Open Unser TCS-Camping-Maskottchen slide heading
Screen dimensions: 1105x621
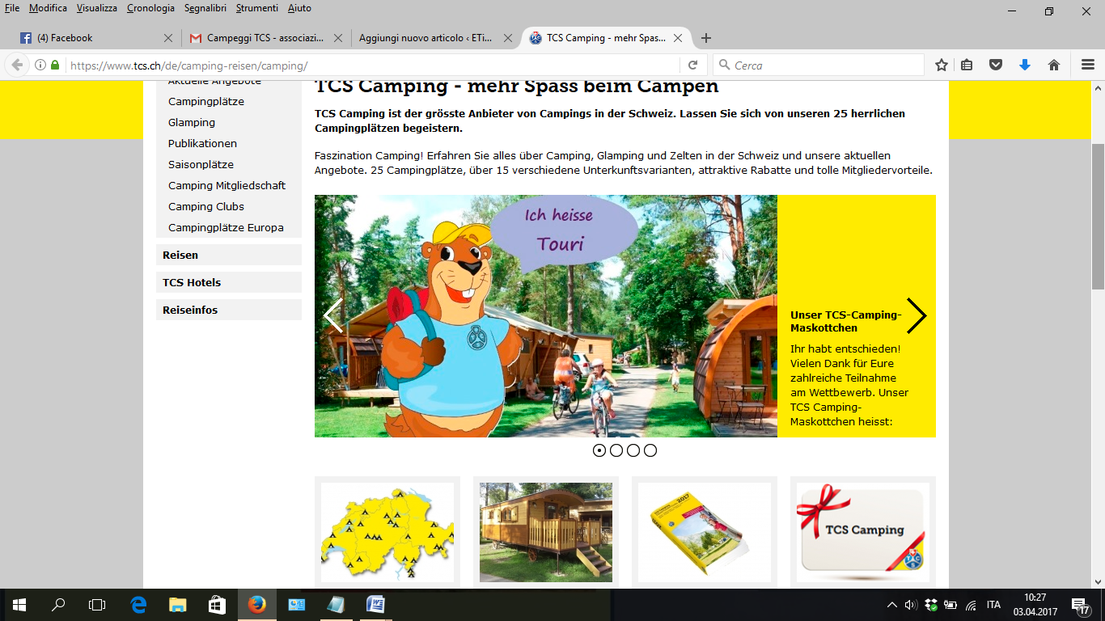[x=845, y=322]
